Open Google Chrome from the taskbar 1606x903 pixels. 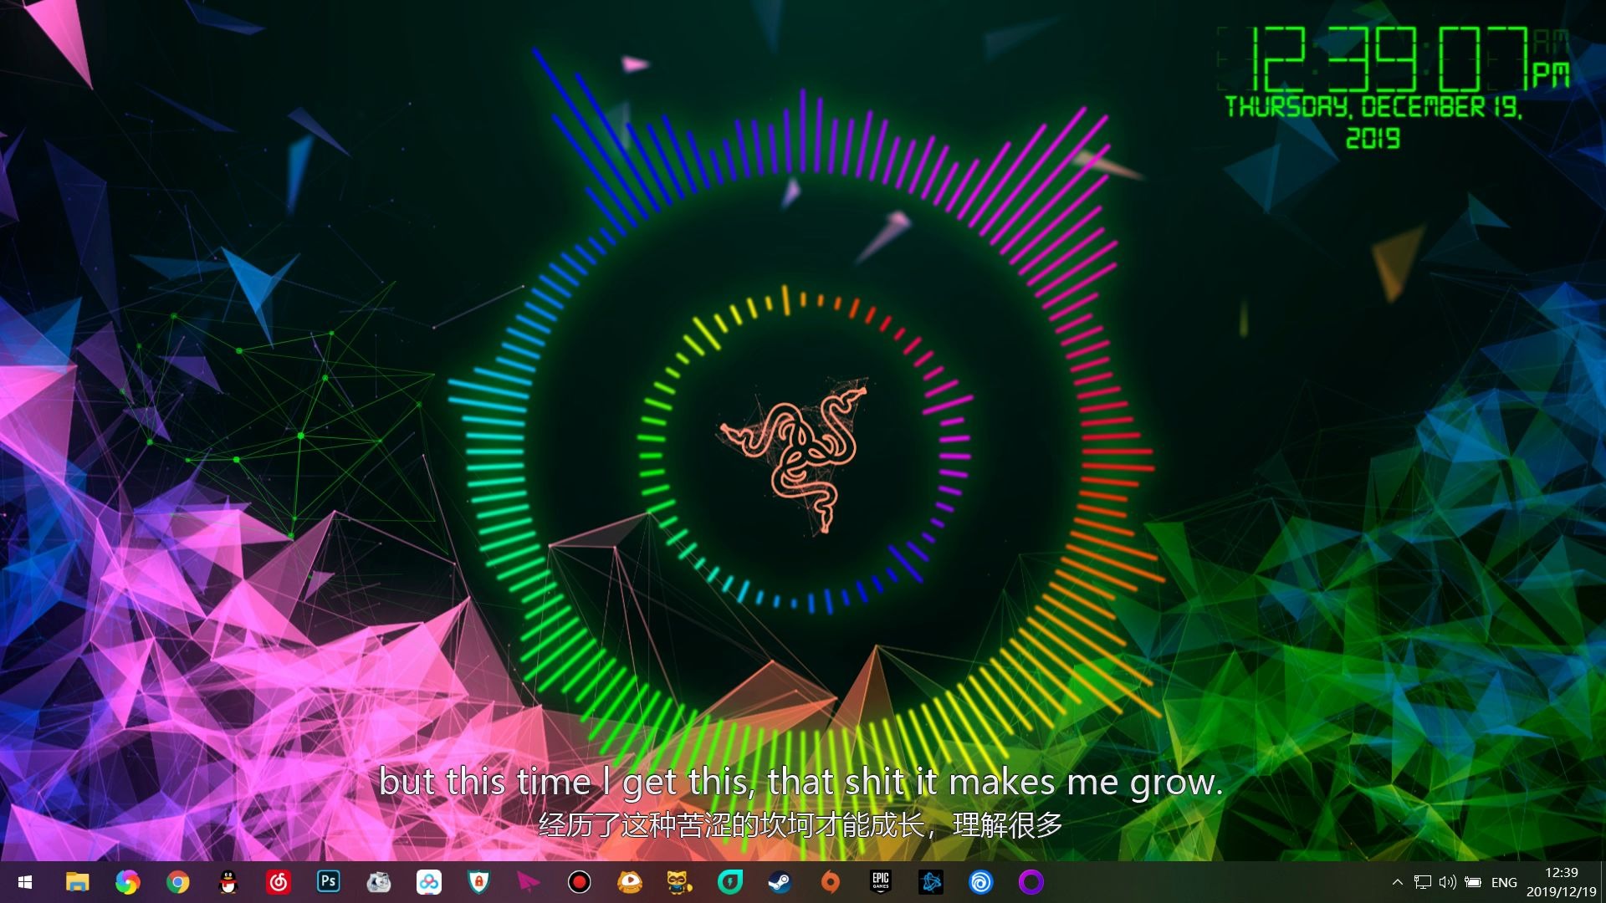pyautogui.click(x=177, y=882)
